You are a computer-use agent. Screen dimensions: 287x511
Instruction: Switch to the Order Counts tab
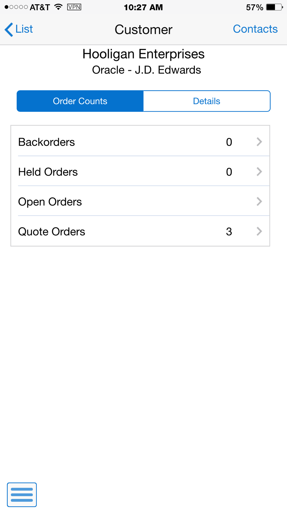click(80, 101)
